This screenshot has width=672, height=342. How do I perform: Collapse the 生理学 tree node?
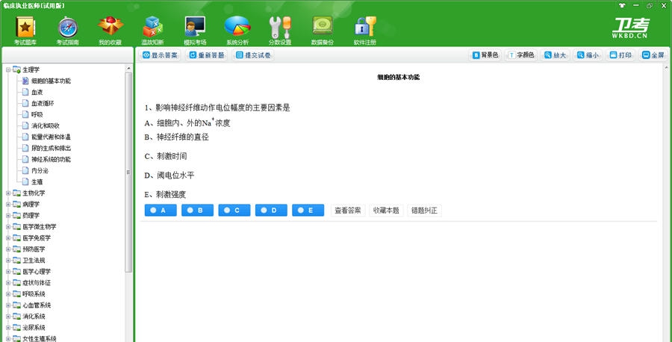8,69
